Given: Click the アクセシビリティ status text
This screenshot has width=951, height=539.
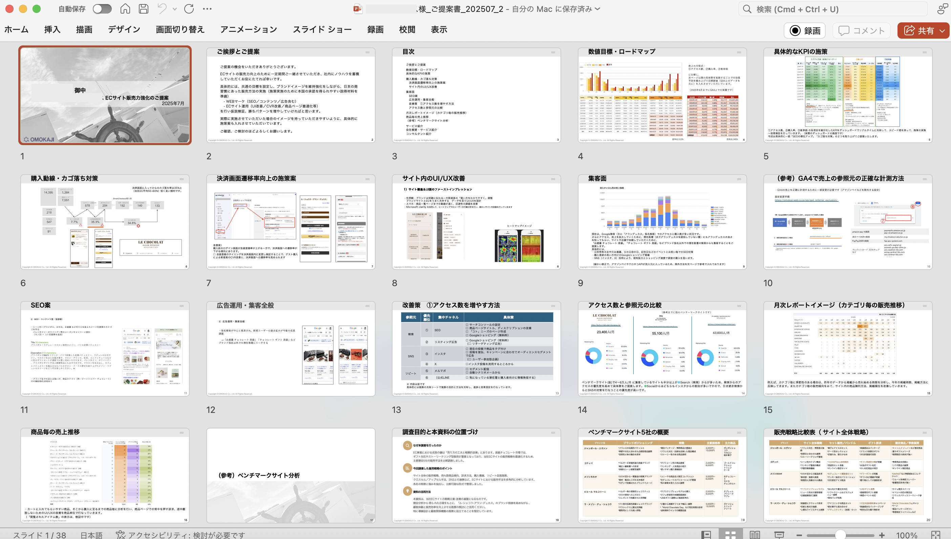Looking at the screenshot, I should (x=181, y=535).
